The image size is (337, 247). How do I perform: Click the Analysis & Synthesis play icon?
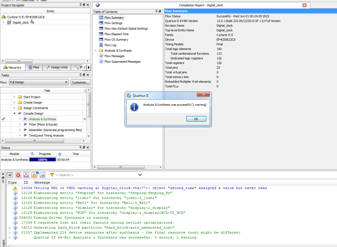[x=25, y=119]
